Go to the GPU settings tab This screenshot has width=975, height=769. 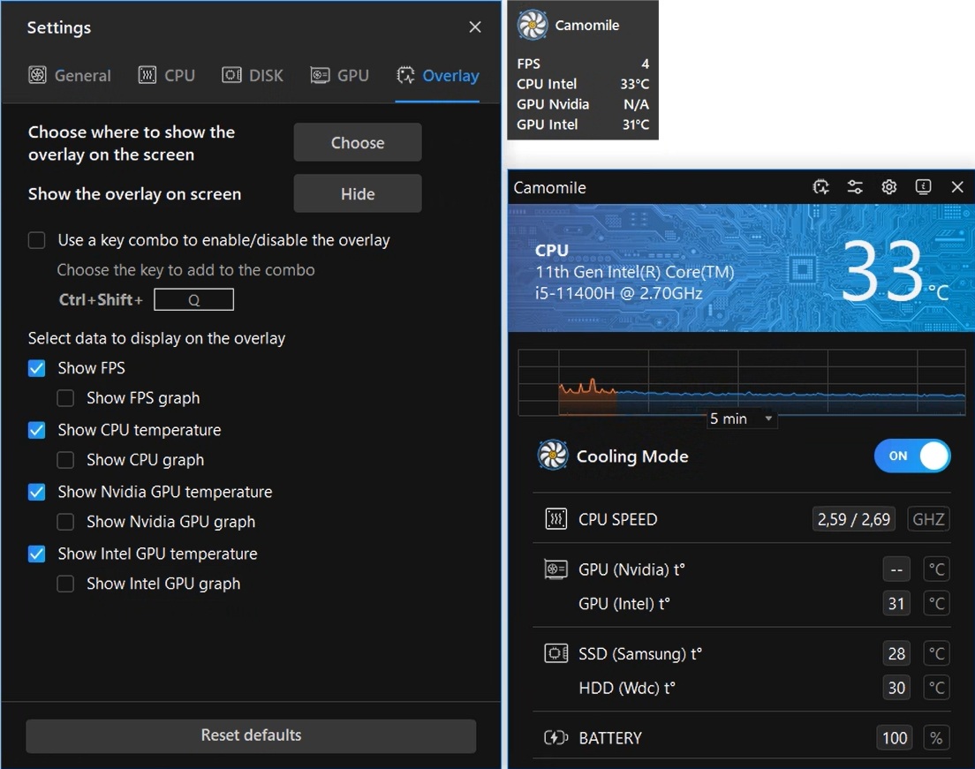click(340, 76)
